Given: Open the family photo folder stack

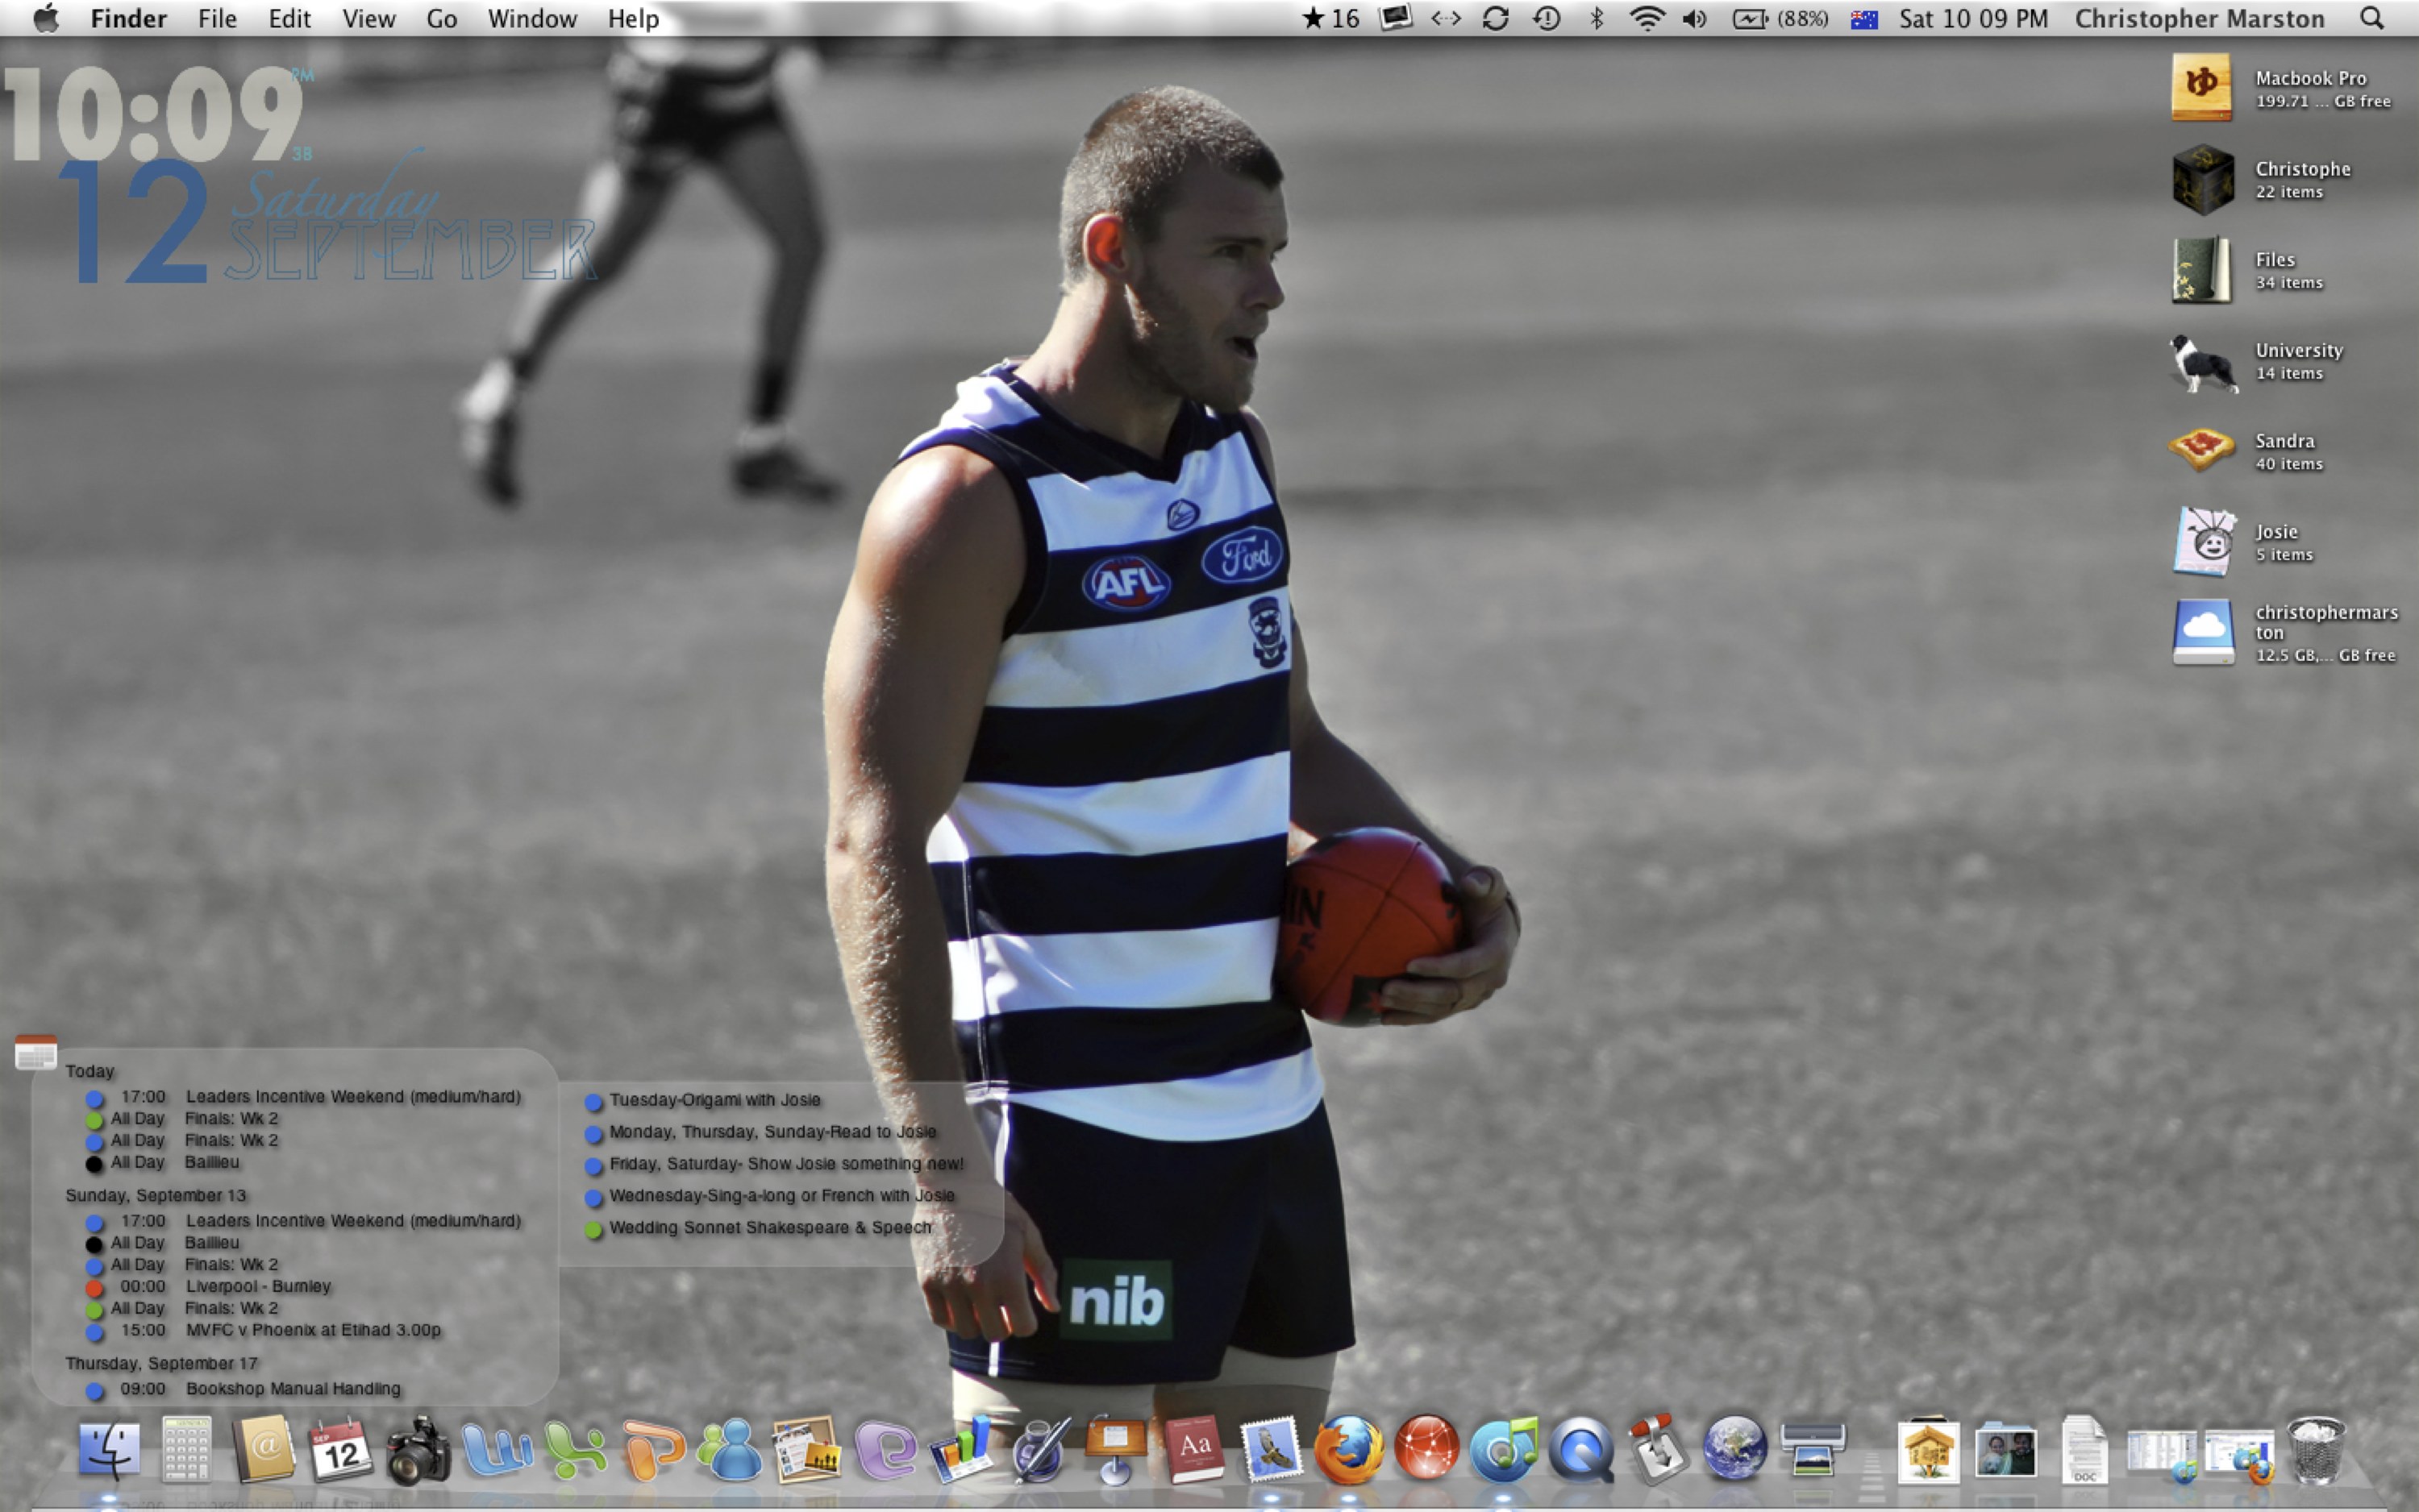Looking at the screenshot, I should [x=2006, y=1449].
